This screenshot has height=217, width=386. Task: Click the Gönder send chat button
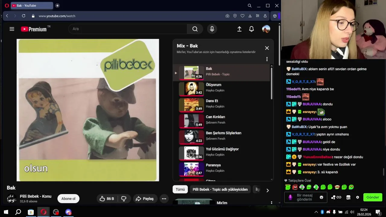(x=373, y=197)
